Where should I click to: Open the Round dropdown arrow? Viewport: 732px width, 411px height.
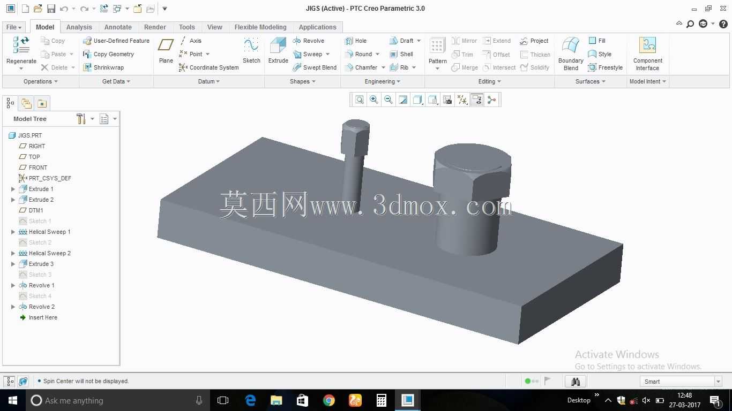[x=377, y=54]
